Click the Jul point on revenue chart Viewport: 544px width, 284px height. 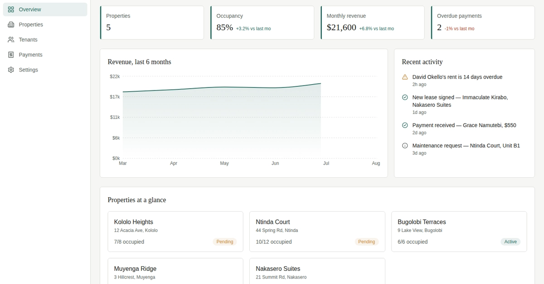321,83
